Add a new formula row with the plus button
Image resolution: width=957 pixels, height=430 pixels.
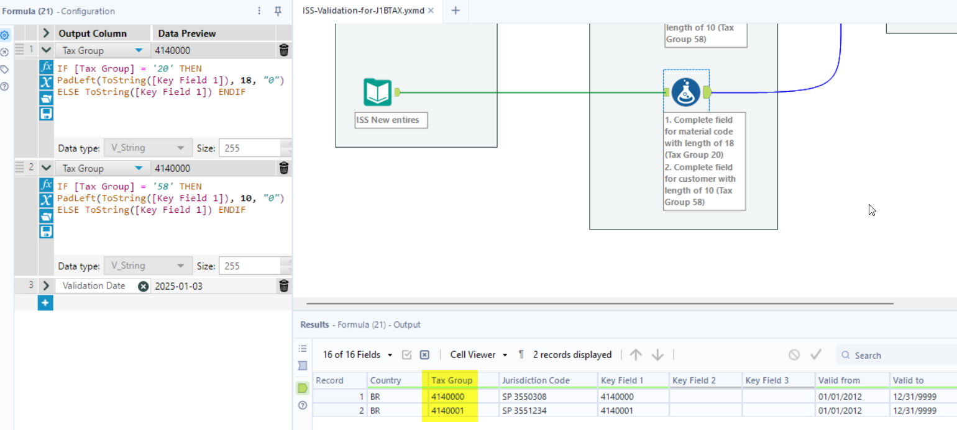(x=45, y=303)
